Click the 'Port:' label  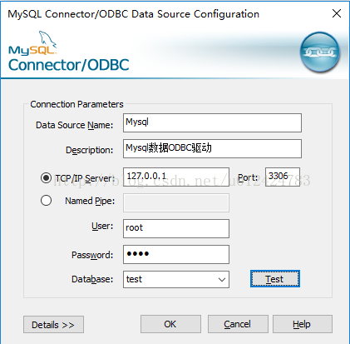coord(248,177)
